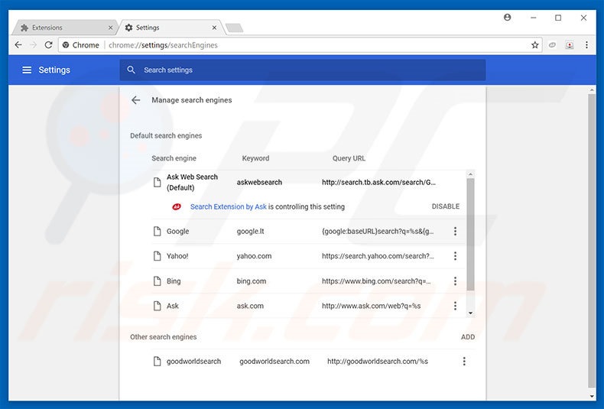Return from Manage search engines page
The image size is (604, 409).
tap(135, 100)
